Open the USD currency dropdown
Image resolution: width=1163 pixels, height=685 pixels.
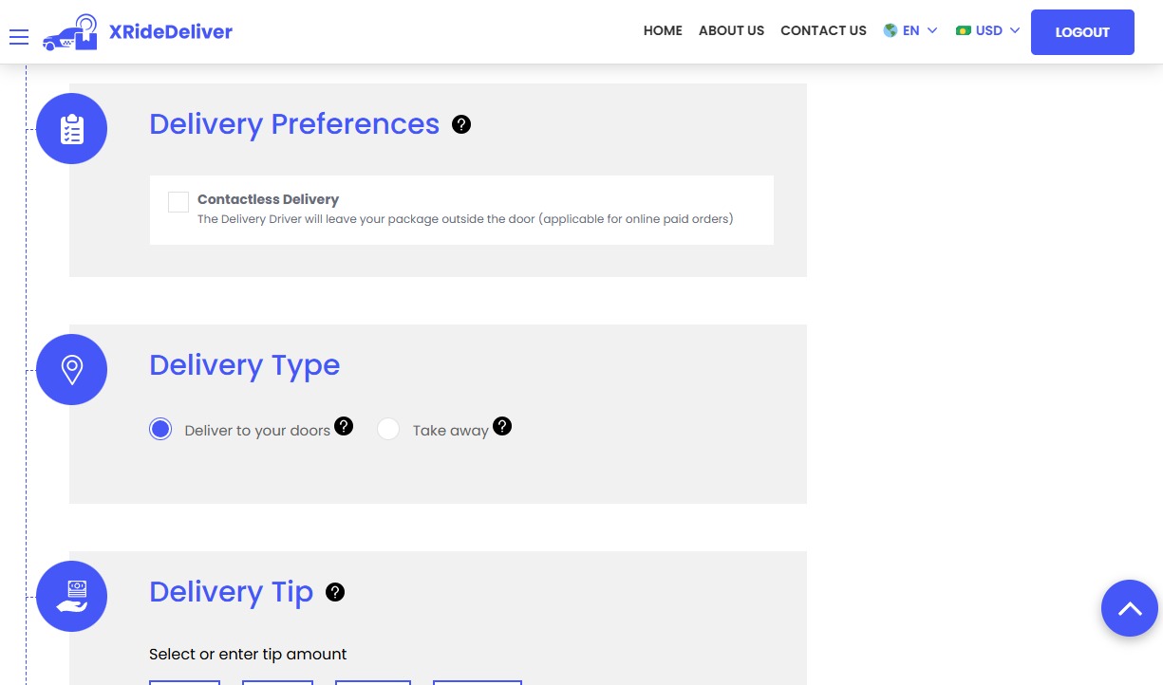pyautogui.click(x=988, y=29)
